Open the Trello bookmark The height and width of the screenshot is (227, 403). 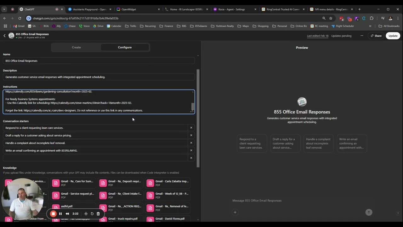131,26
